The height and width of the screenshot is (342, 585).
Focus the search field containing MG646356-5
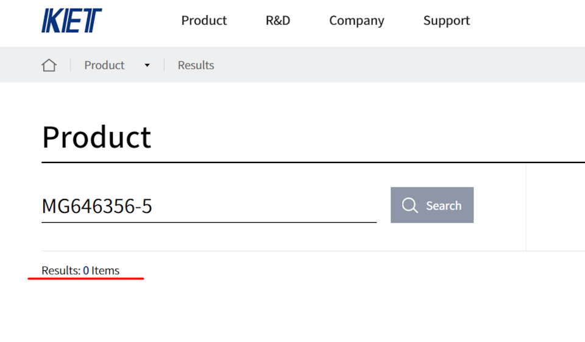pos(208,206)
